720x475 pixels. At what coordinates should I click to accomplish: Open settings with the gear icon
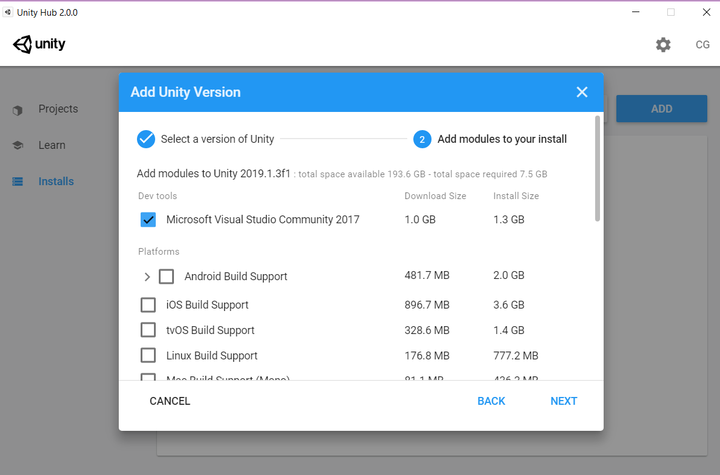click(663, 44)
